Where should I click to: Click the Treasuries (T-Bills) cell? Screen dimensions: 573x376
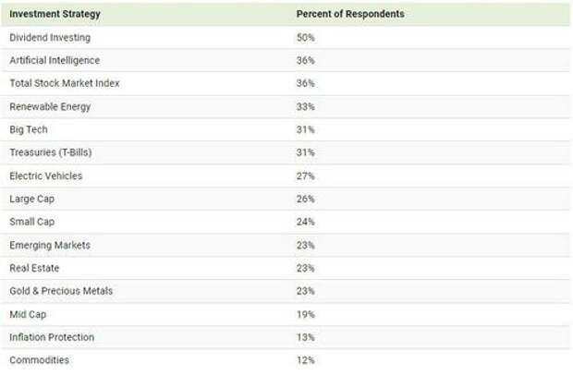click(51, 152)
